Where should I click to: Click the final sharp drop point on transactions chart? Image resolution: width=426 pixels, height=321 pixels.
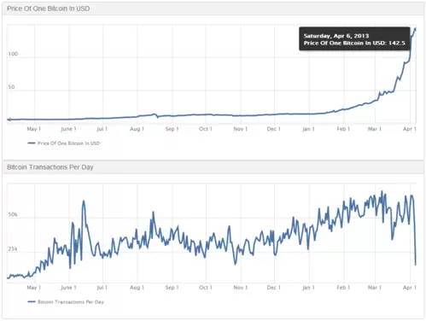(x=416, y=265)
